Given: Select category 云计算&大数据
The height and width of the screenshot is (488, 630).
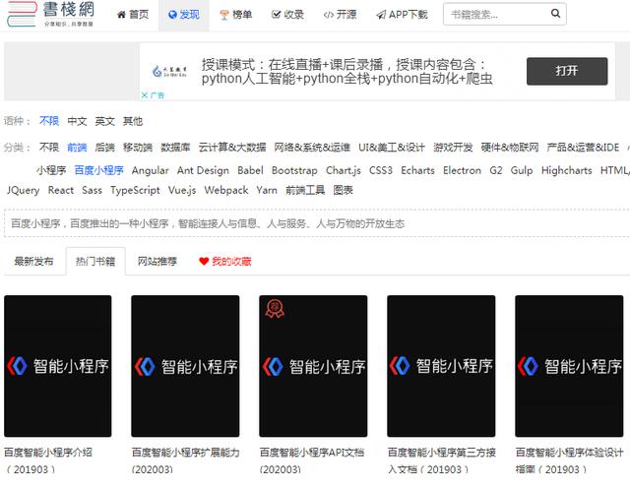Looking at the screenshot, I should pyautogui.click(x=232, y=148).
